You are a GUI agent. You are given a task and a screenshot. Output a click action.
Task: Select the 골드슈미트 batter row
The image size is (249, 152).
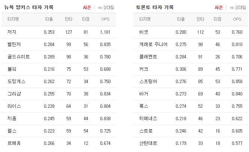pos(59,57)
